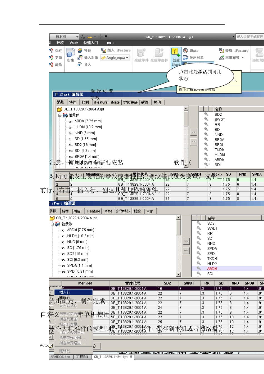Click the 插入对象 insert object icon
The image size is (264, 374).
pos(80,58)
